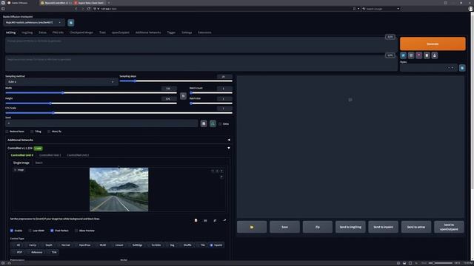Refresh the Stable Diffusion checkpoint list

(71, 23)
